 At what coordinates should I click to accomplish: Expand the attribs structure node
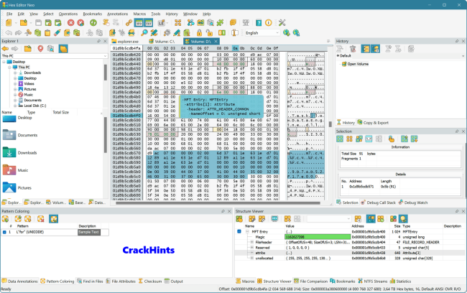point(252,253)
